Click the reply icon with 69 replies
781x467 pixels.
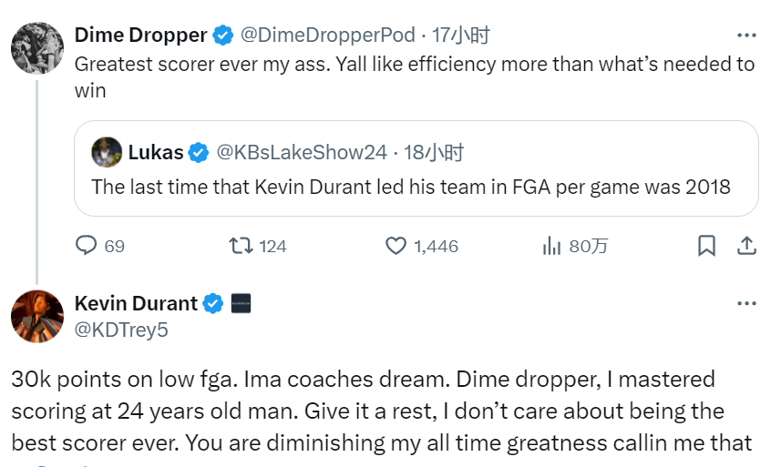coord(87,246)
